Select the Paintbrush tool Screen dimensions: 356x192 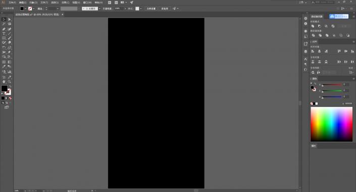pos(10,38)
